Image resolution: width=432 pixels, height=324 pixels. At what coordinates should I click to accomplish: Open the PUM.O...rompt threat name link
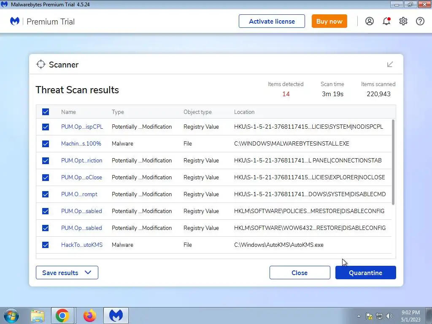click(79, 194)
